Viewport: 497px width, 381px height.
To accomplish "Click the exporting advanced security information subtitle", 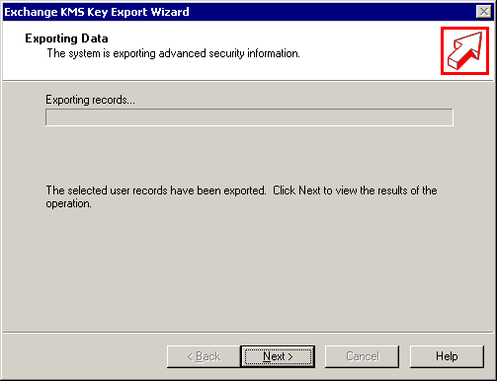I will (x=174, y=53).
